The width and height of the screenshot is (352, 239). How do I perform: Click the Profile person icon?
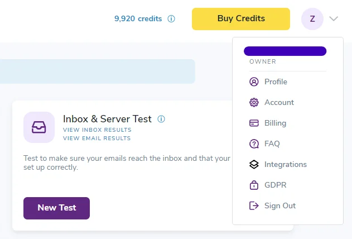click(x=254, y=82)
